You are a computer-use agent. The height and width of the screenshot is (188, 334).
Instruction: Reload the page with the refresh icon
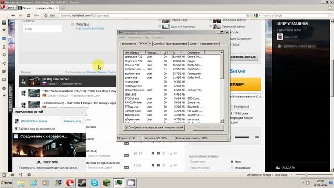(x=28, y=15)
